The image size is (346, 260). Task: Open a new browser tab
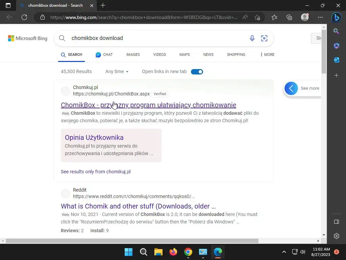(x=103, y=5)
